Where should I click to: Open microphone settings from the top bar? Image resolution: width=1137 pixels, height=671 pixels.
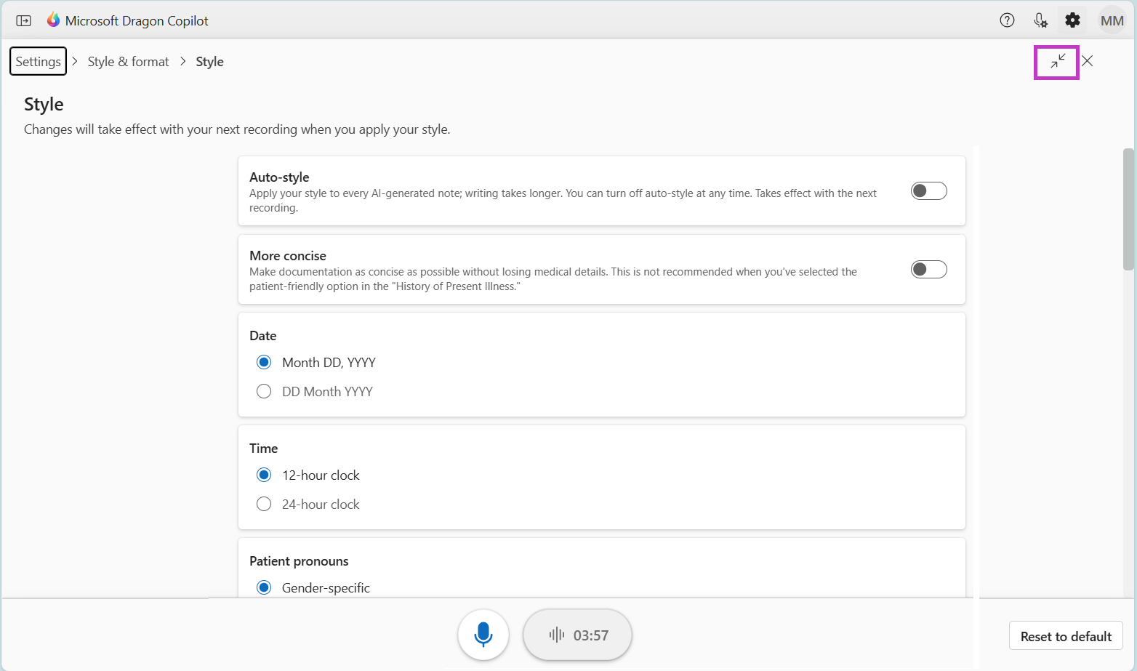[1040, 20]
